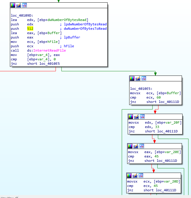Click the highlighted 512 operand
This screenshot has width=191, height=198.
coord(30,29)
